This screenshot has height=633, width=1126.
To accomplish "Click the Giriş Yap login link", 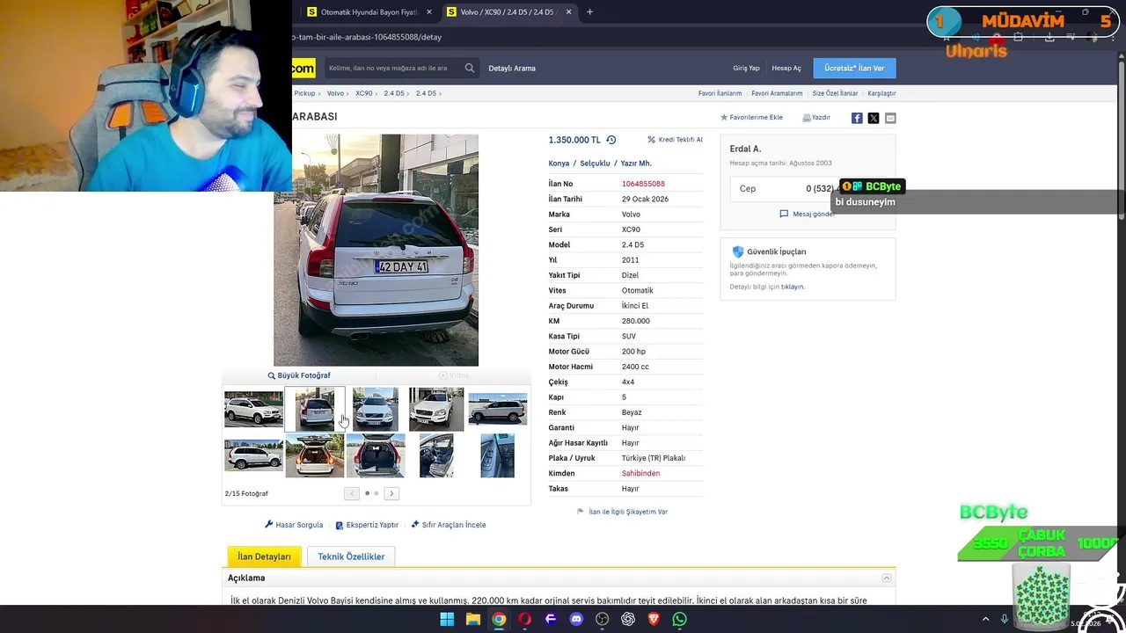I will pos(746,68).
